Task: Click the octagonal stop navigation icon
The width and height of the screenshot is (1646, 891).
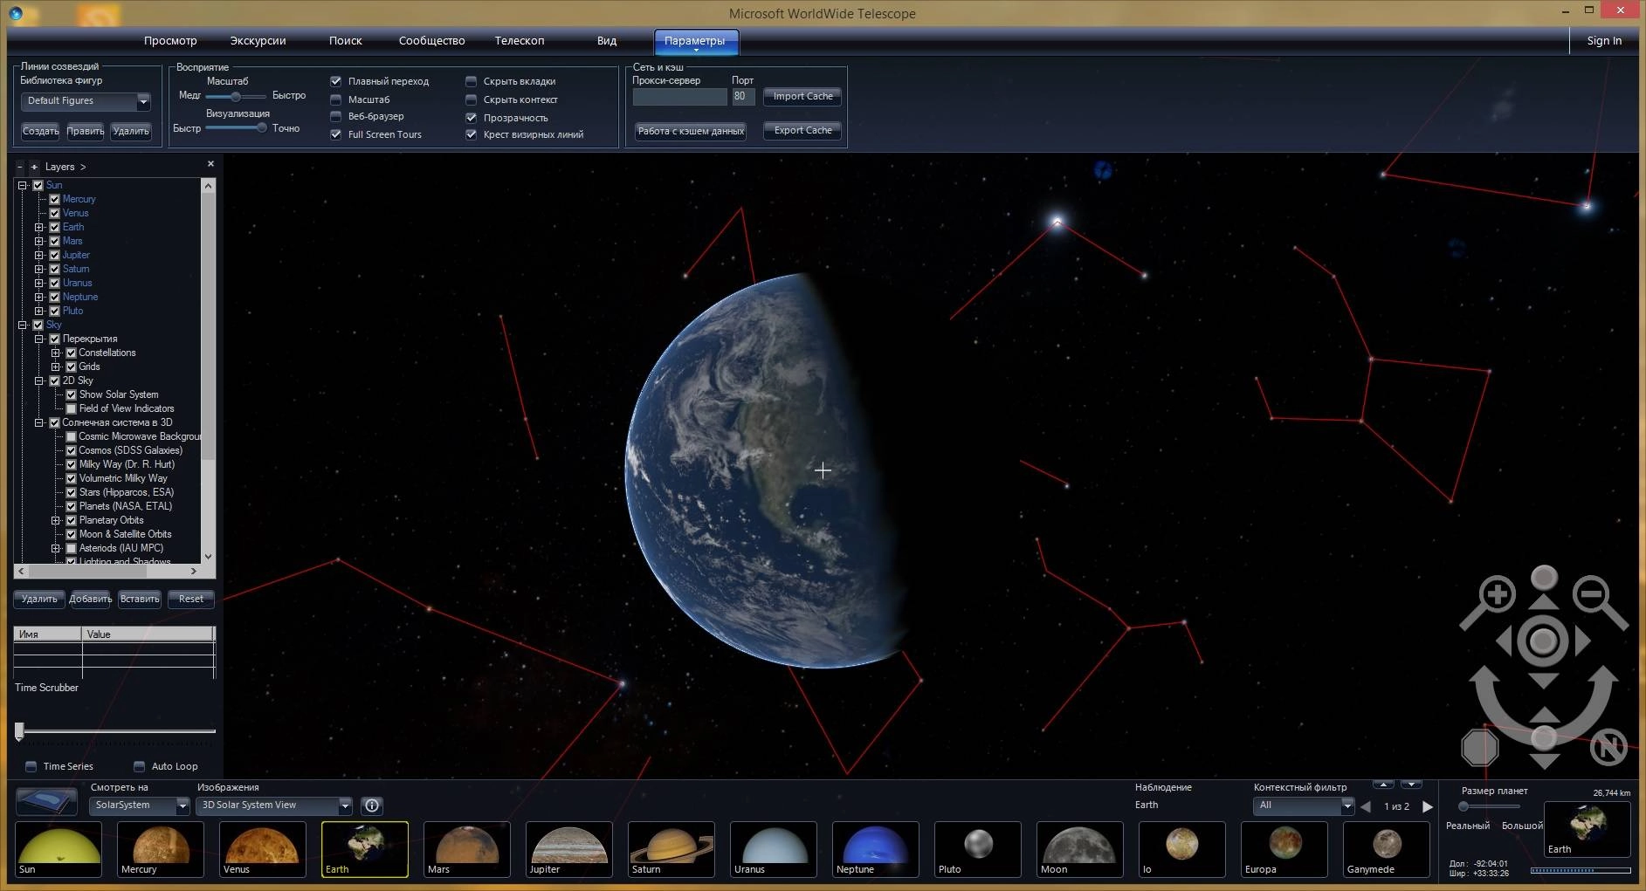Action: click(1480, 748)
